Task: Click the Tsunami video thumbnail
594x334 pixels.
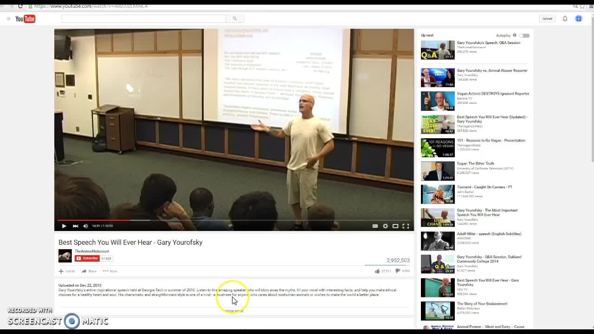Action: point(438,194)
